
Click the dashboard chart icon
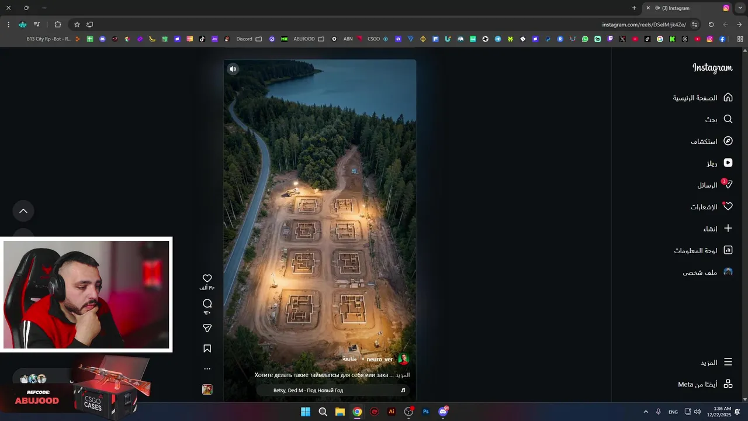point(728,250)
